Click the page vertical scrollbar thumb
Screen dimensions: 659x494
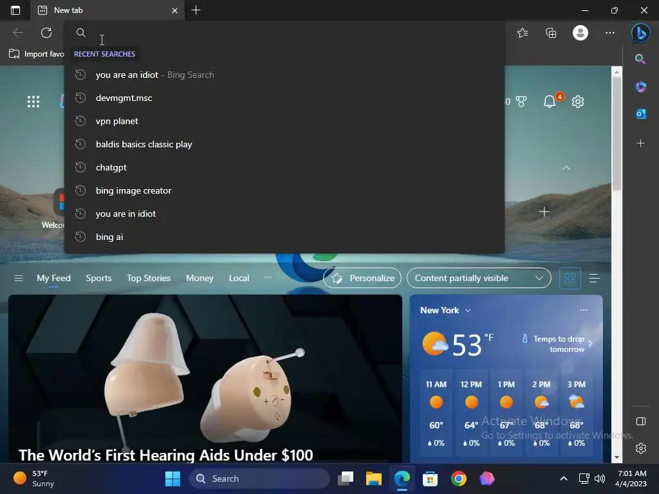pyautogui.click(x=617, y=134)
